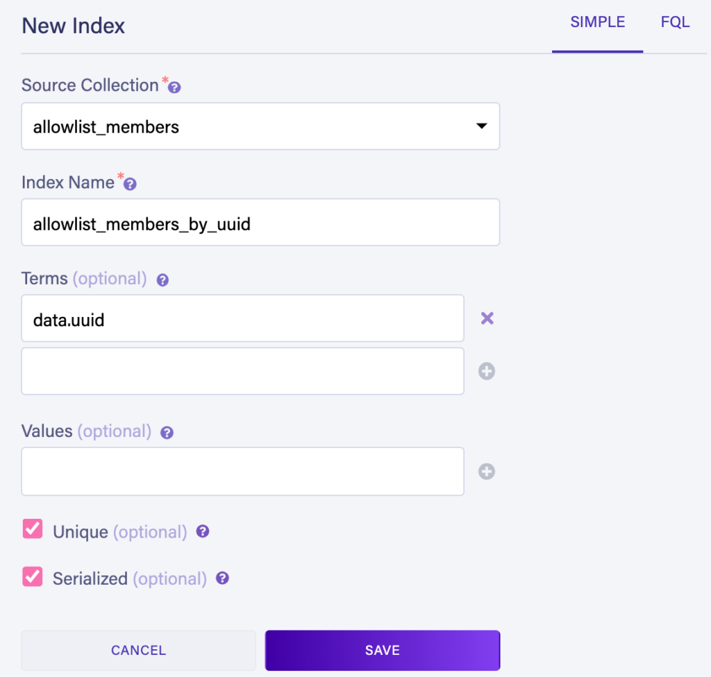Click the Serialized option help icon
This screenshot has height=677, width=711.
222,578
